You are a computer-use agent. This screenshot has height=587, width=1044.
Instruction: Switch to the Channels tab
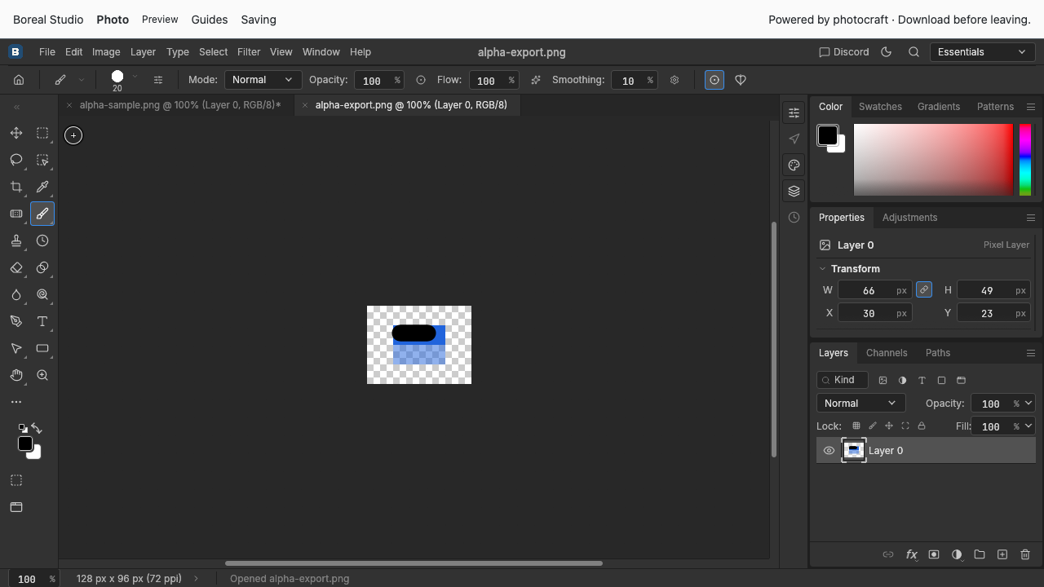point(887,352)
